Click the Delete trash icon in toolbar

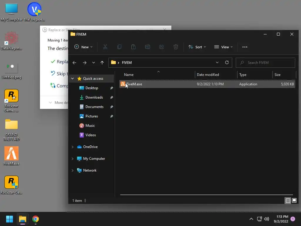click(x=176, y=47)
